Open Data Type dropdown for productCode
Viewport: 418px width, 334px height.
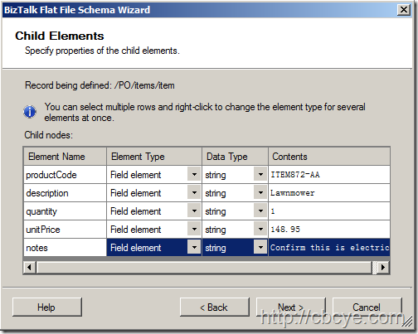coord(260,175)
